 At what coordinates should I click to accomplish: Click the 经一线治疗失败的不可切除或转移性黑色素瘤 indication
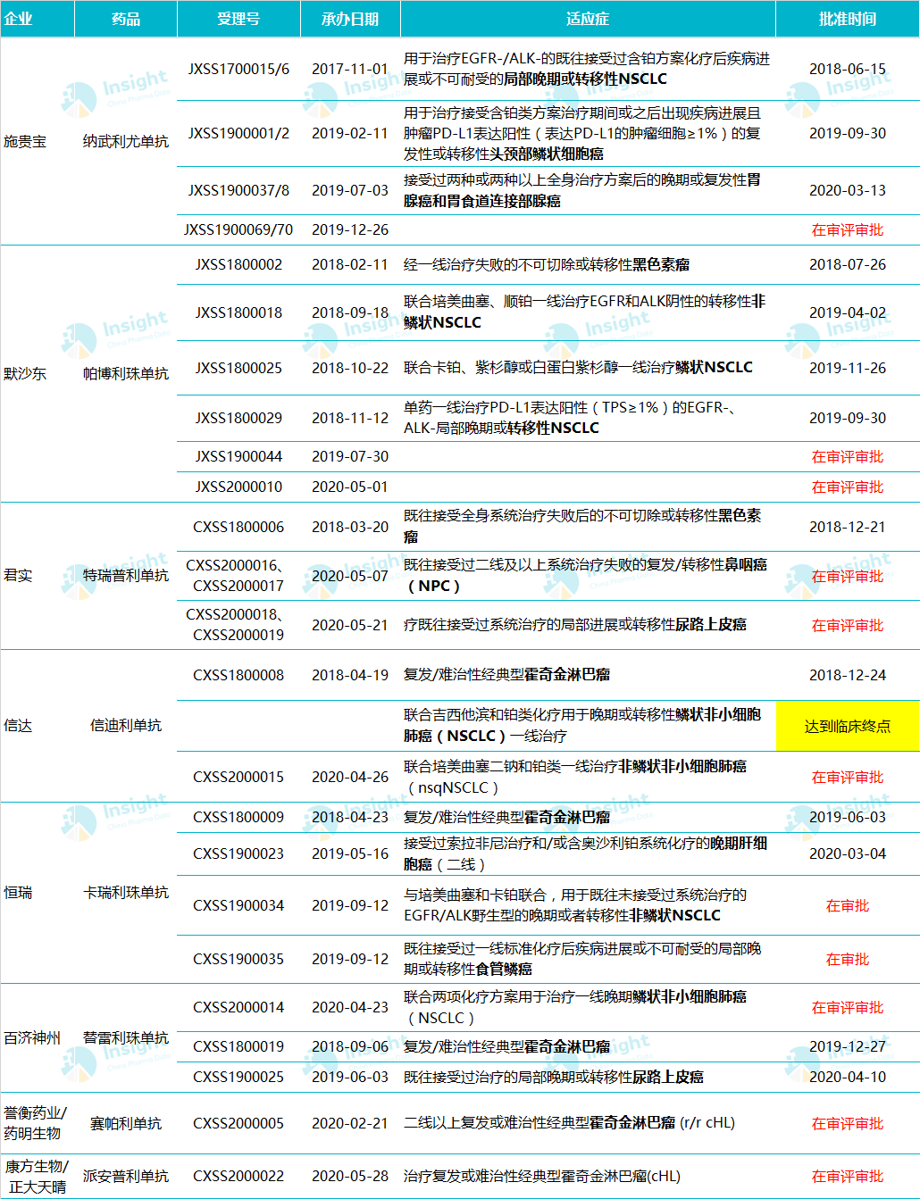pos(547,264)
